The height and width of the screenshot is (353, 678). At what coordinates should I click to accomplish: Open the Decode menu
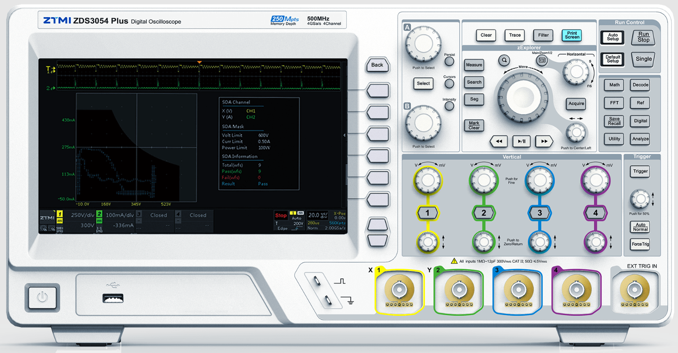[x=640, y=85]
